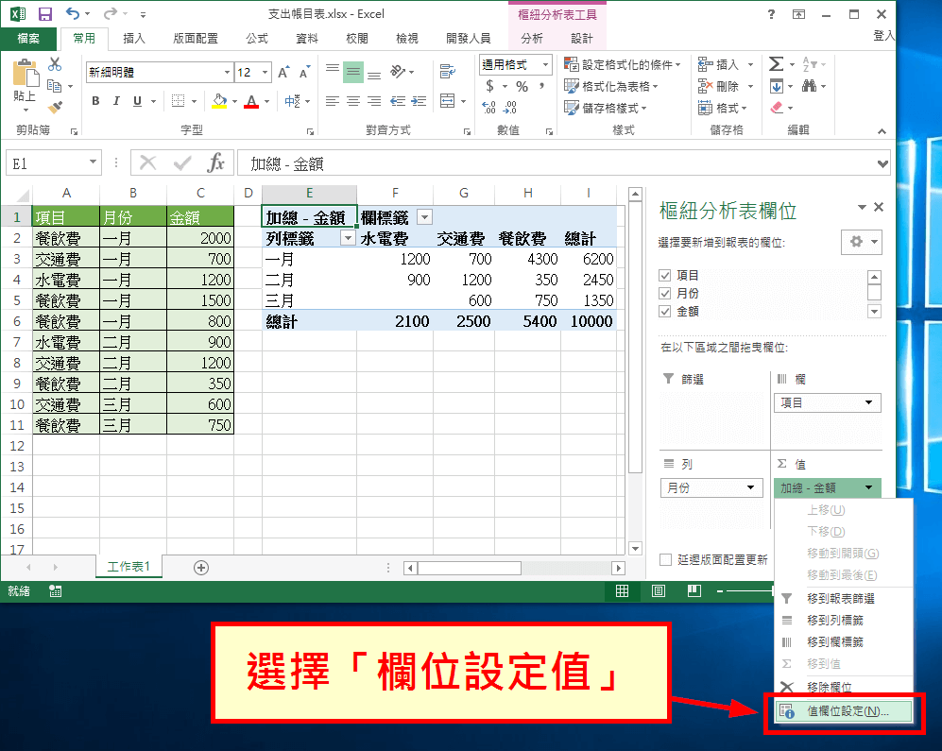
Task: Click the Save icon in Quick Access Toolbar
Action: point(44,12)
